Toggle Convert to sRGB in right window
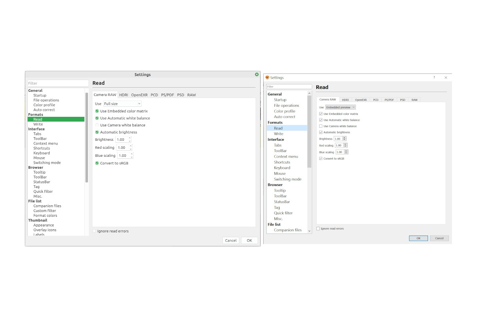This screenshot has height=320, width=480. [x=321, y=158]
